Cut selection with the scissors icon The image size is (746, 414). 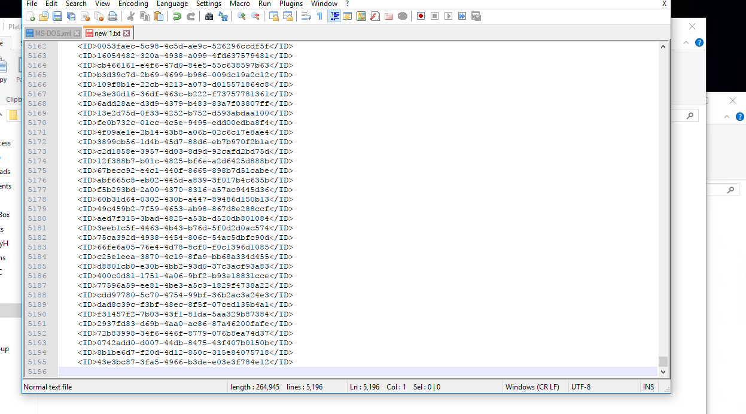click(x=131, y=16)
